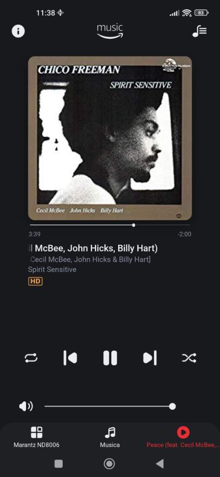220x477 pixels.
Task: Open the play queue list icon
Action: [x=200, y=31]
